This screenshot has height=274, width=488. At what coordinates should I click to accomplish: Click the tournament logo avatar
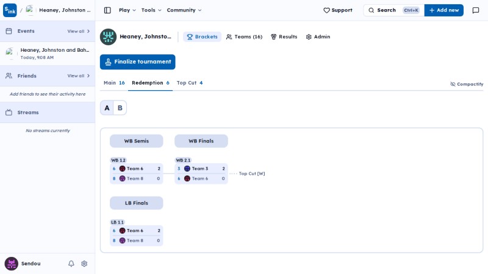(109, 37)
